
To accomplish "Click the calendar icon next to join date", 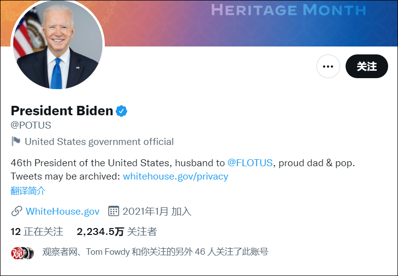I will coord(114,211).
